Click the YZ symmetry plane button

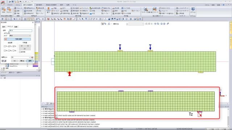[28, 46]
